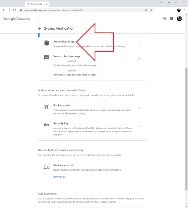The image size is (188, 208).
Task: Open the Google apps grid icon
Action: pos(171,19)
